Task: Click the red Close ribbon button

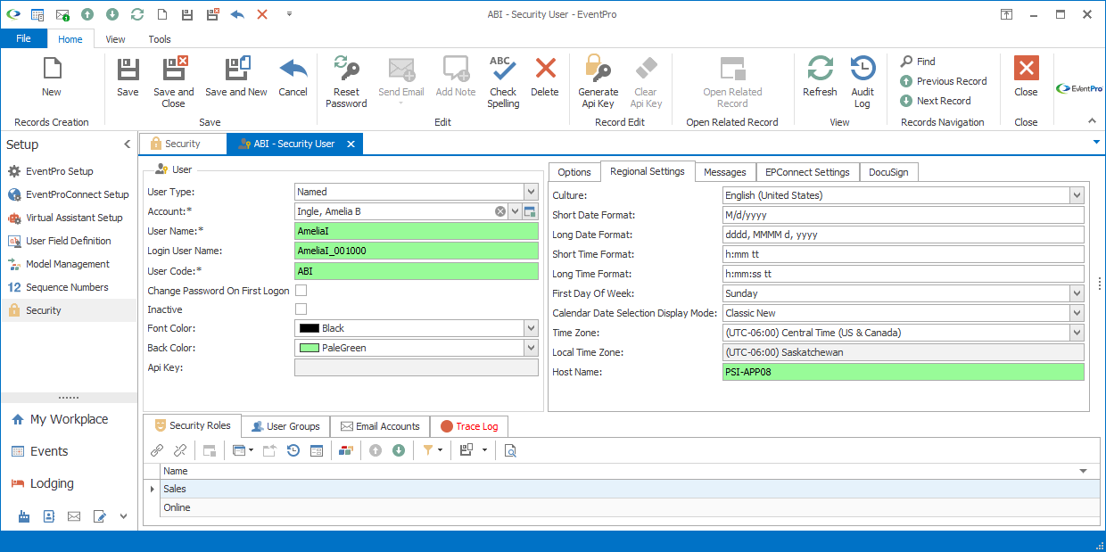Action: (x=1027, y=69)
